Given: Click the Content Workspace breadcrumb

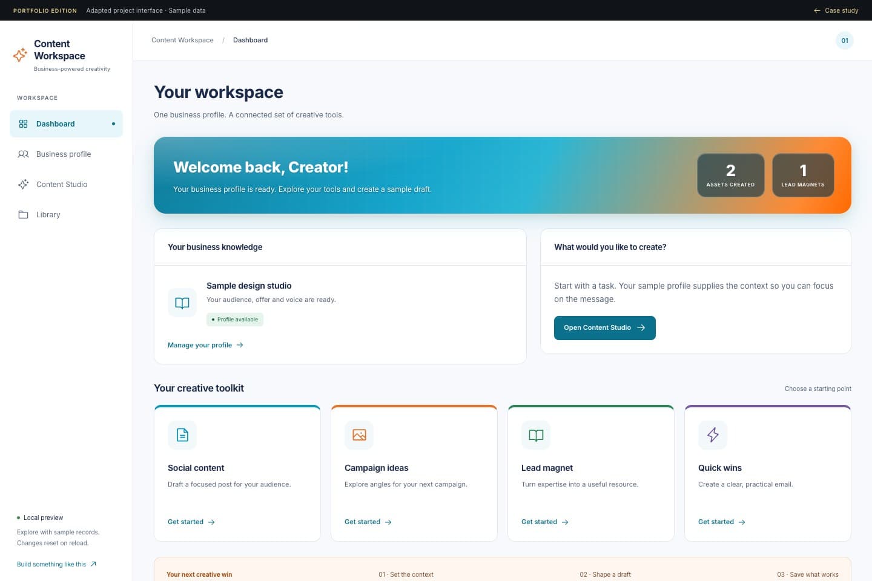Looking at the screenshot, I should coord(182,40).
